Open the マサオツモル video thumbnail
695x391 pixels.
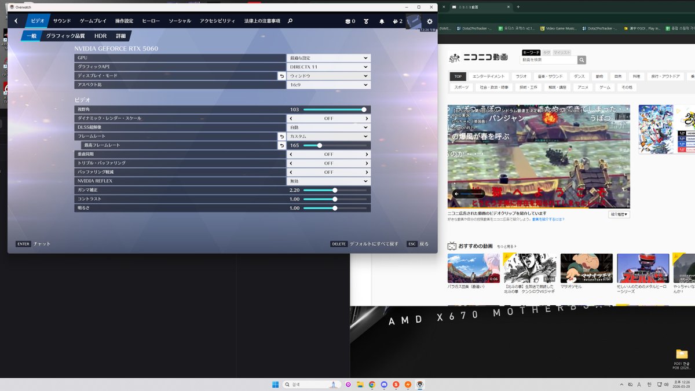[586, 268]
